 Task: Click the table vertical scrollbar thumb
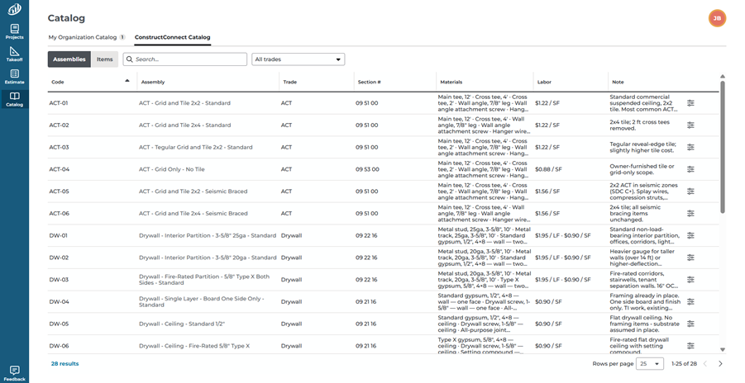[x=723, y=146]
